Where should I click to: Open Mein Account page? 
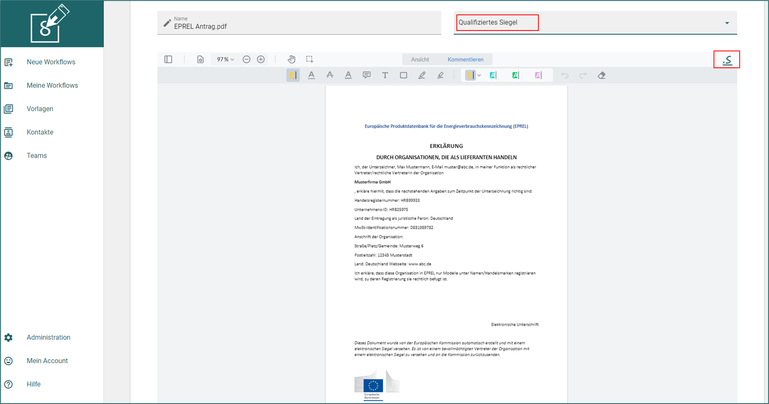[47, 361]
